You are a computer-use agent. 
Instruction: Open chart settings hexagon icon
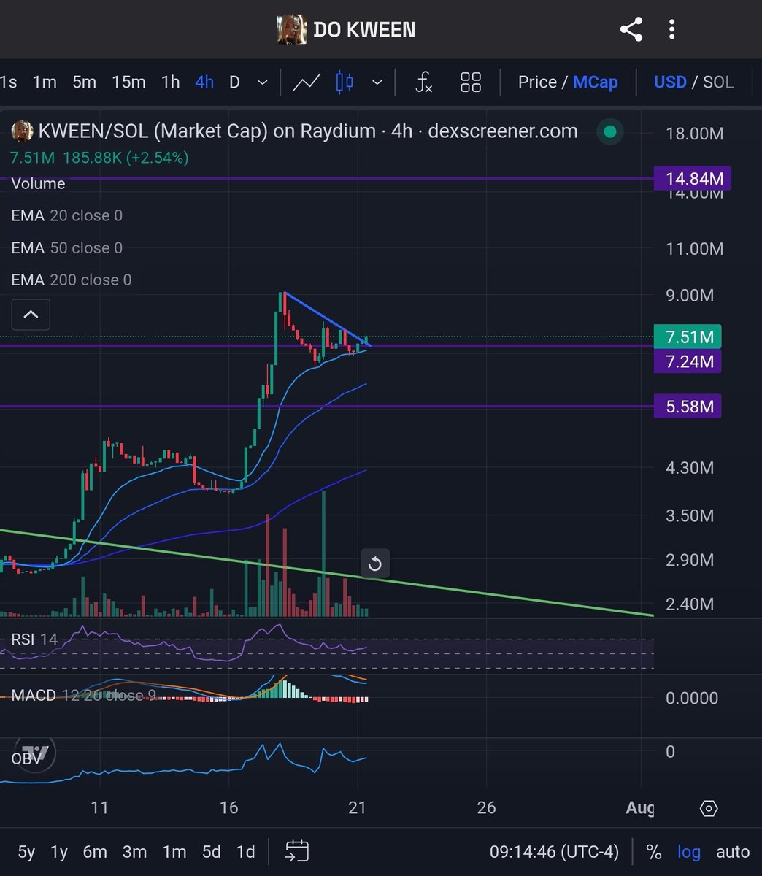click(708, 808)
